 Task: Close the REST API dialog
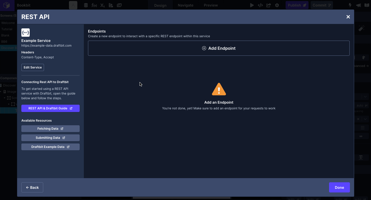[348, 17]
